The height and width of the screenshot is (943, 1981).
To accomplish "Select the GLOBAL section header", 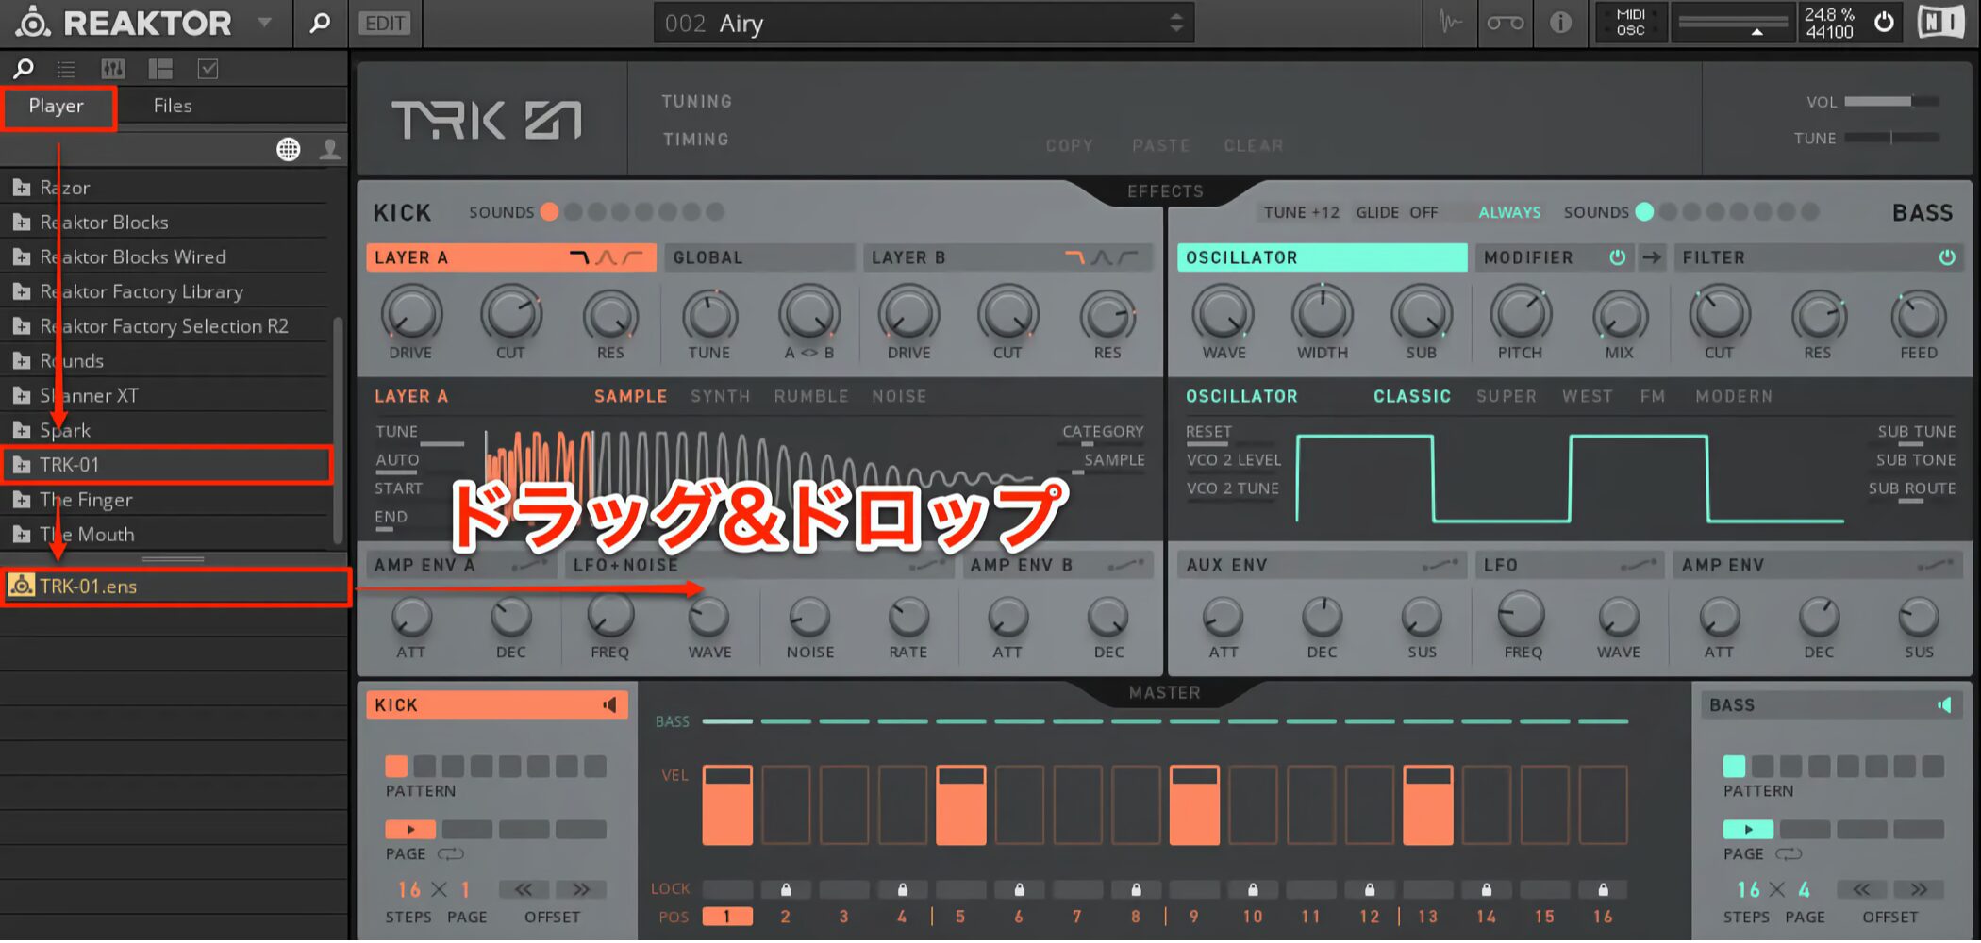I will (759, 257).
